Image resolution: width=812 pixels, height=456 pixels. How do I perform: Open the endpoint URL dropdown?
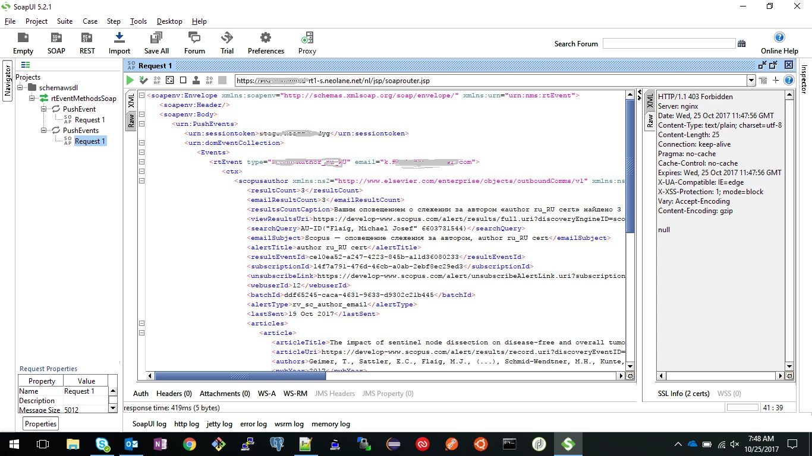(x=751, y=80)
